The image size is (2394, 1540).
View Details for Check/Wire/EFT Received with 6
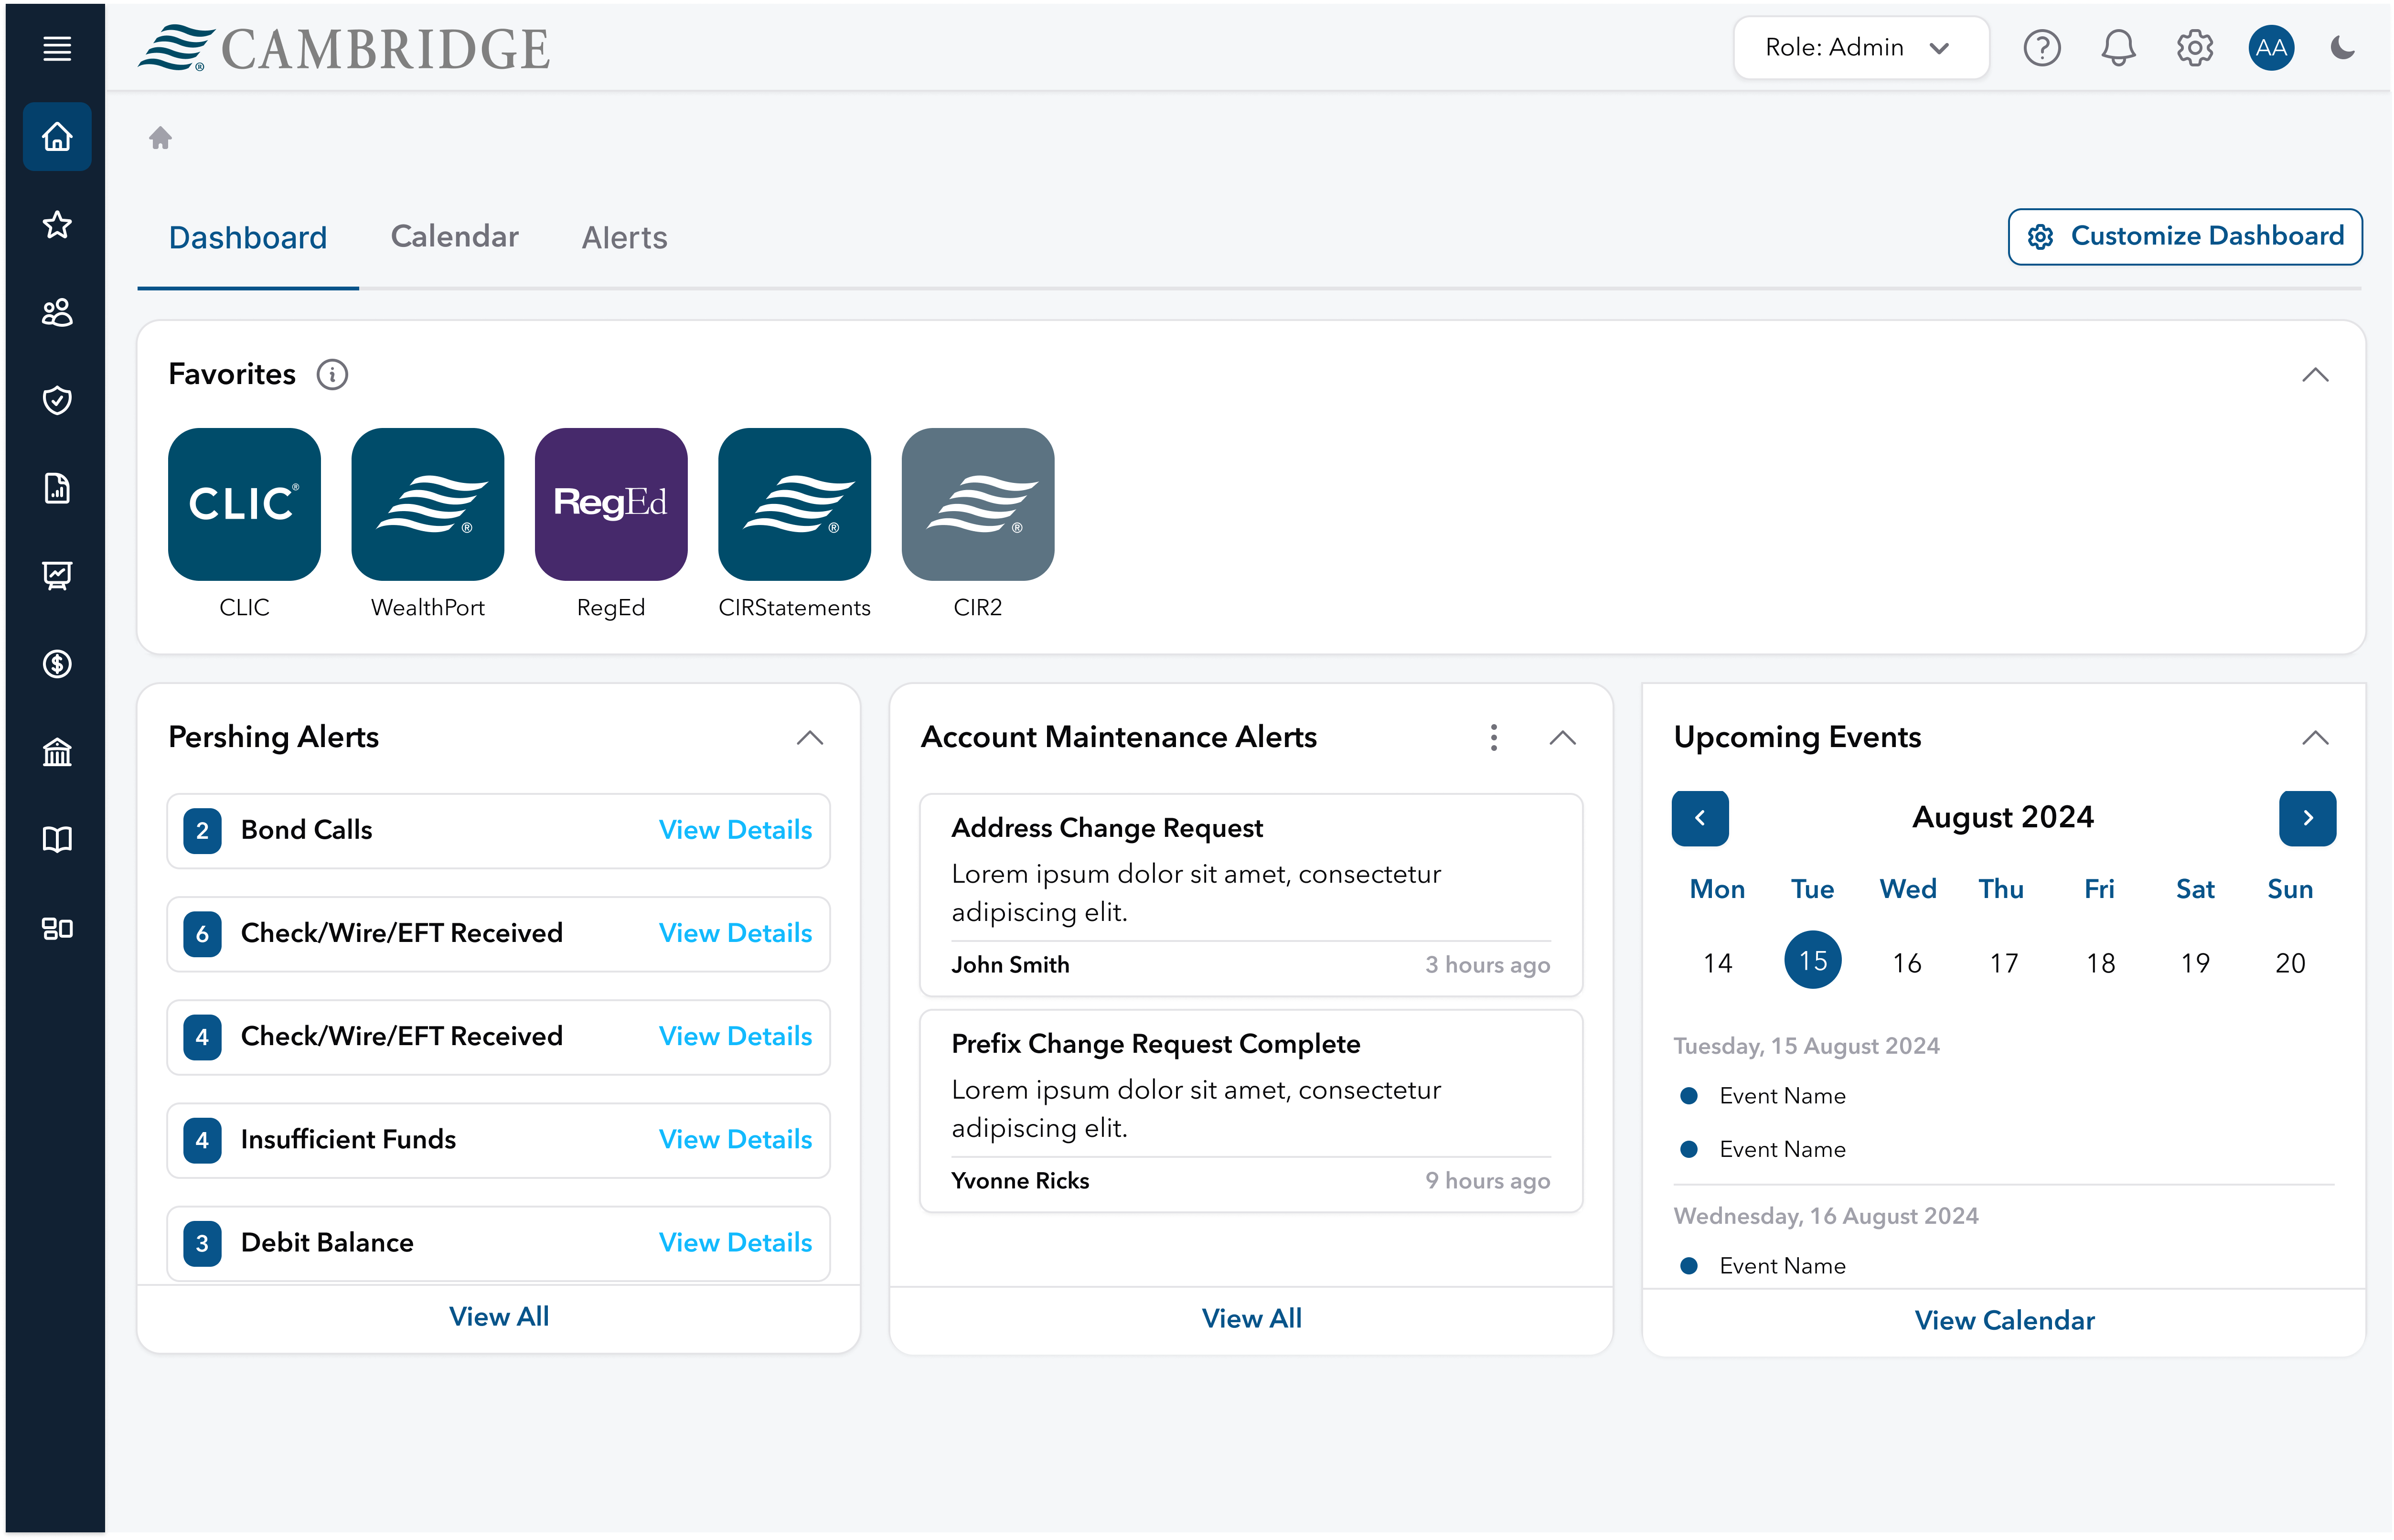click(735, 933)
